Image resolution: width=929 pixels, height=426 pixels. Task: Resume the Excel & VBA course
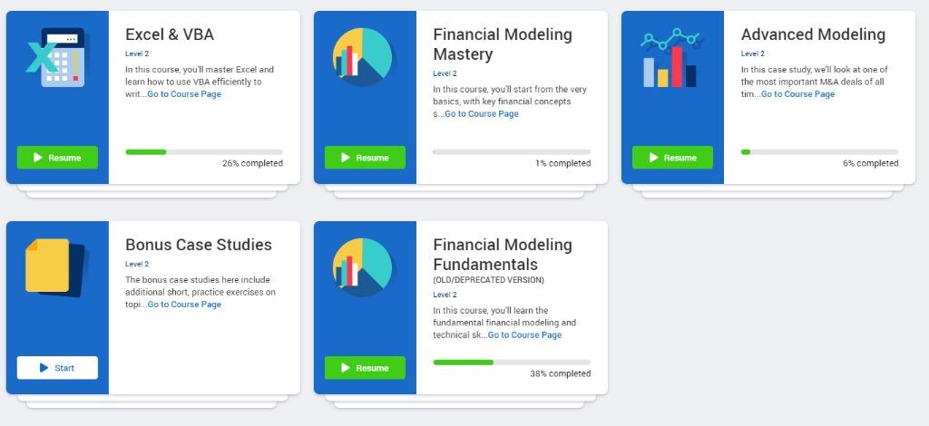[57, 158]
